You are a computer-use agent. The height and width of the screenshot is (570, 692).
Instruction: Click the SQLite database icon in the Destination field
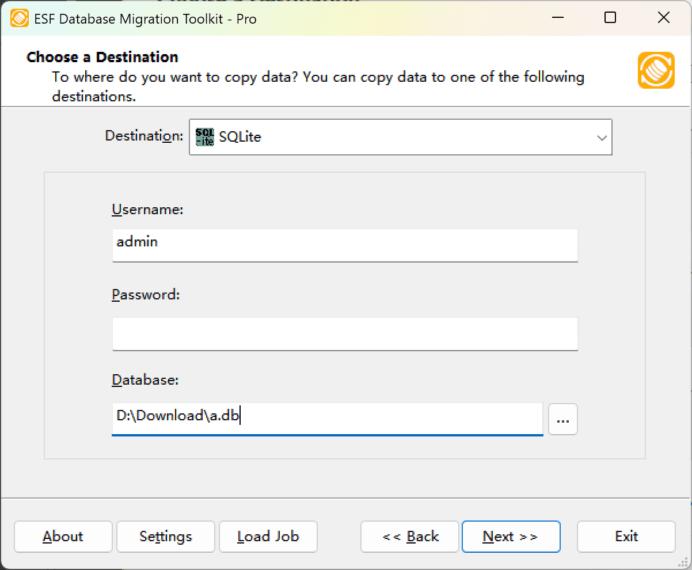pyautogui.click(x=204, y=137)
